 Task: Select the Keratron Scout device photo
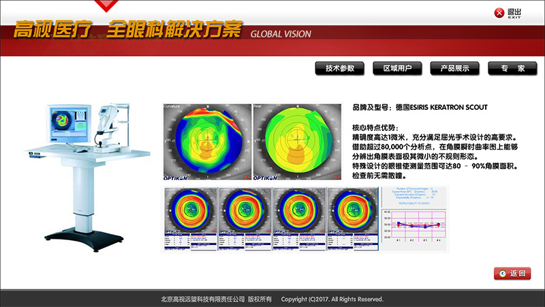coord(88,177)
